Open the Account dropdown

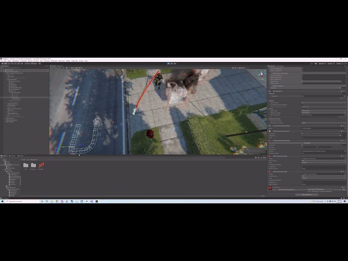322,64
